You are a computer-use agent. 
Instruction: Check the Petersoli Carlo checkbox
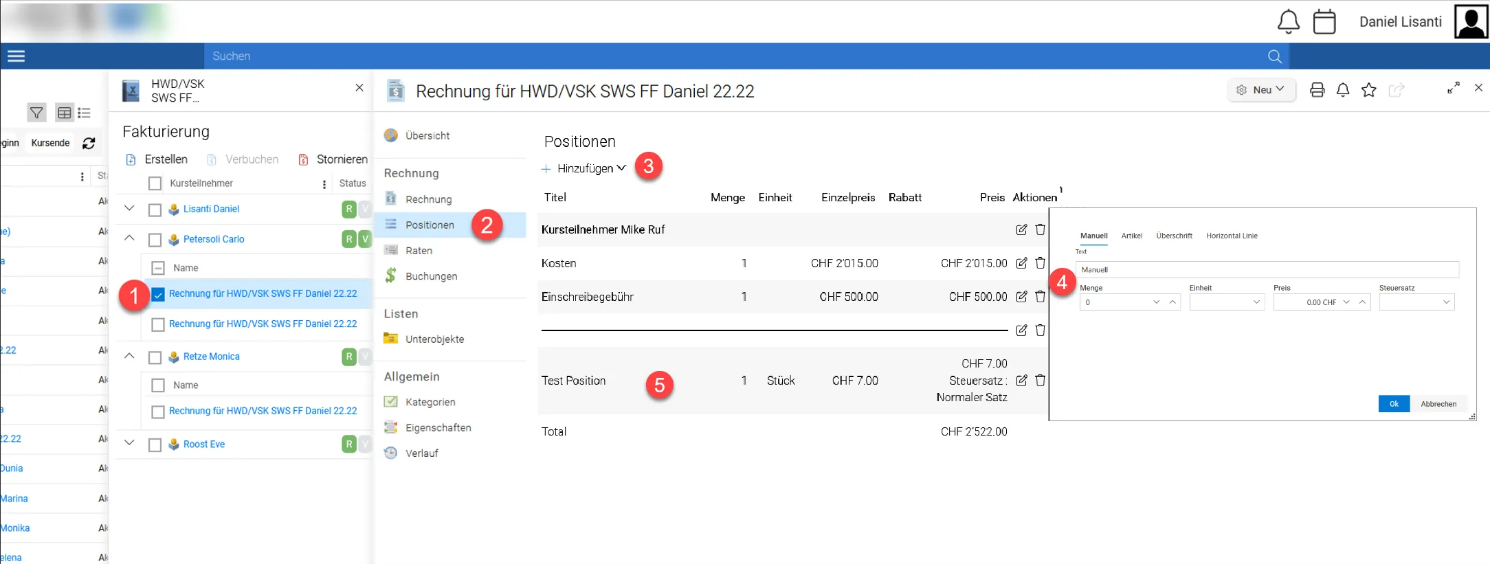click(x=155, y=240)
